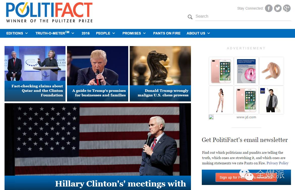
Task: Click the Privacy Policy link
Action: pos(277,163)
